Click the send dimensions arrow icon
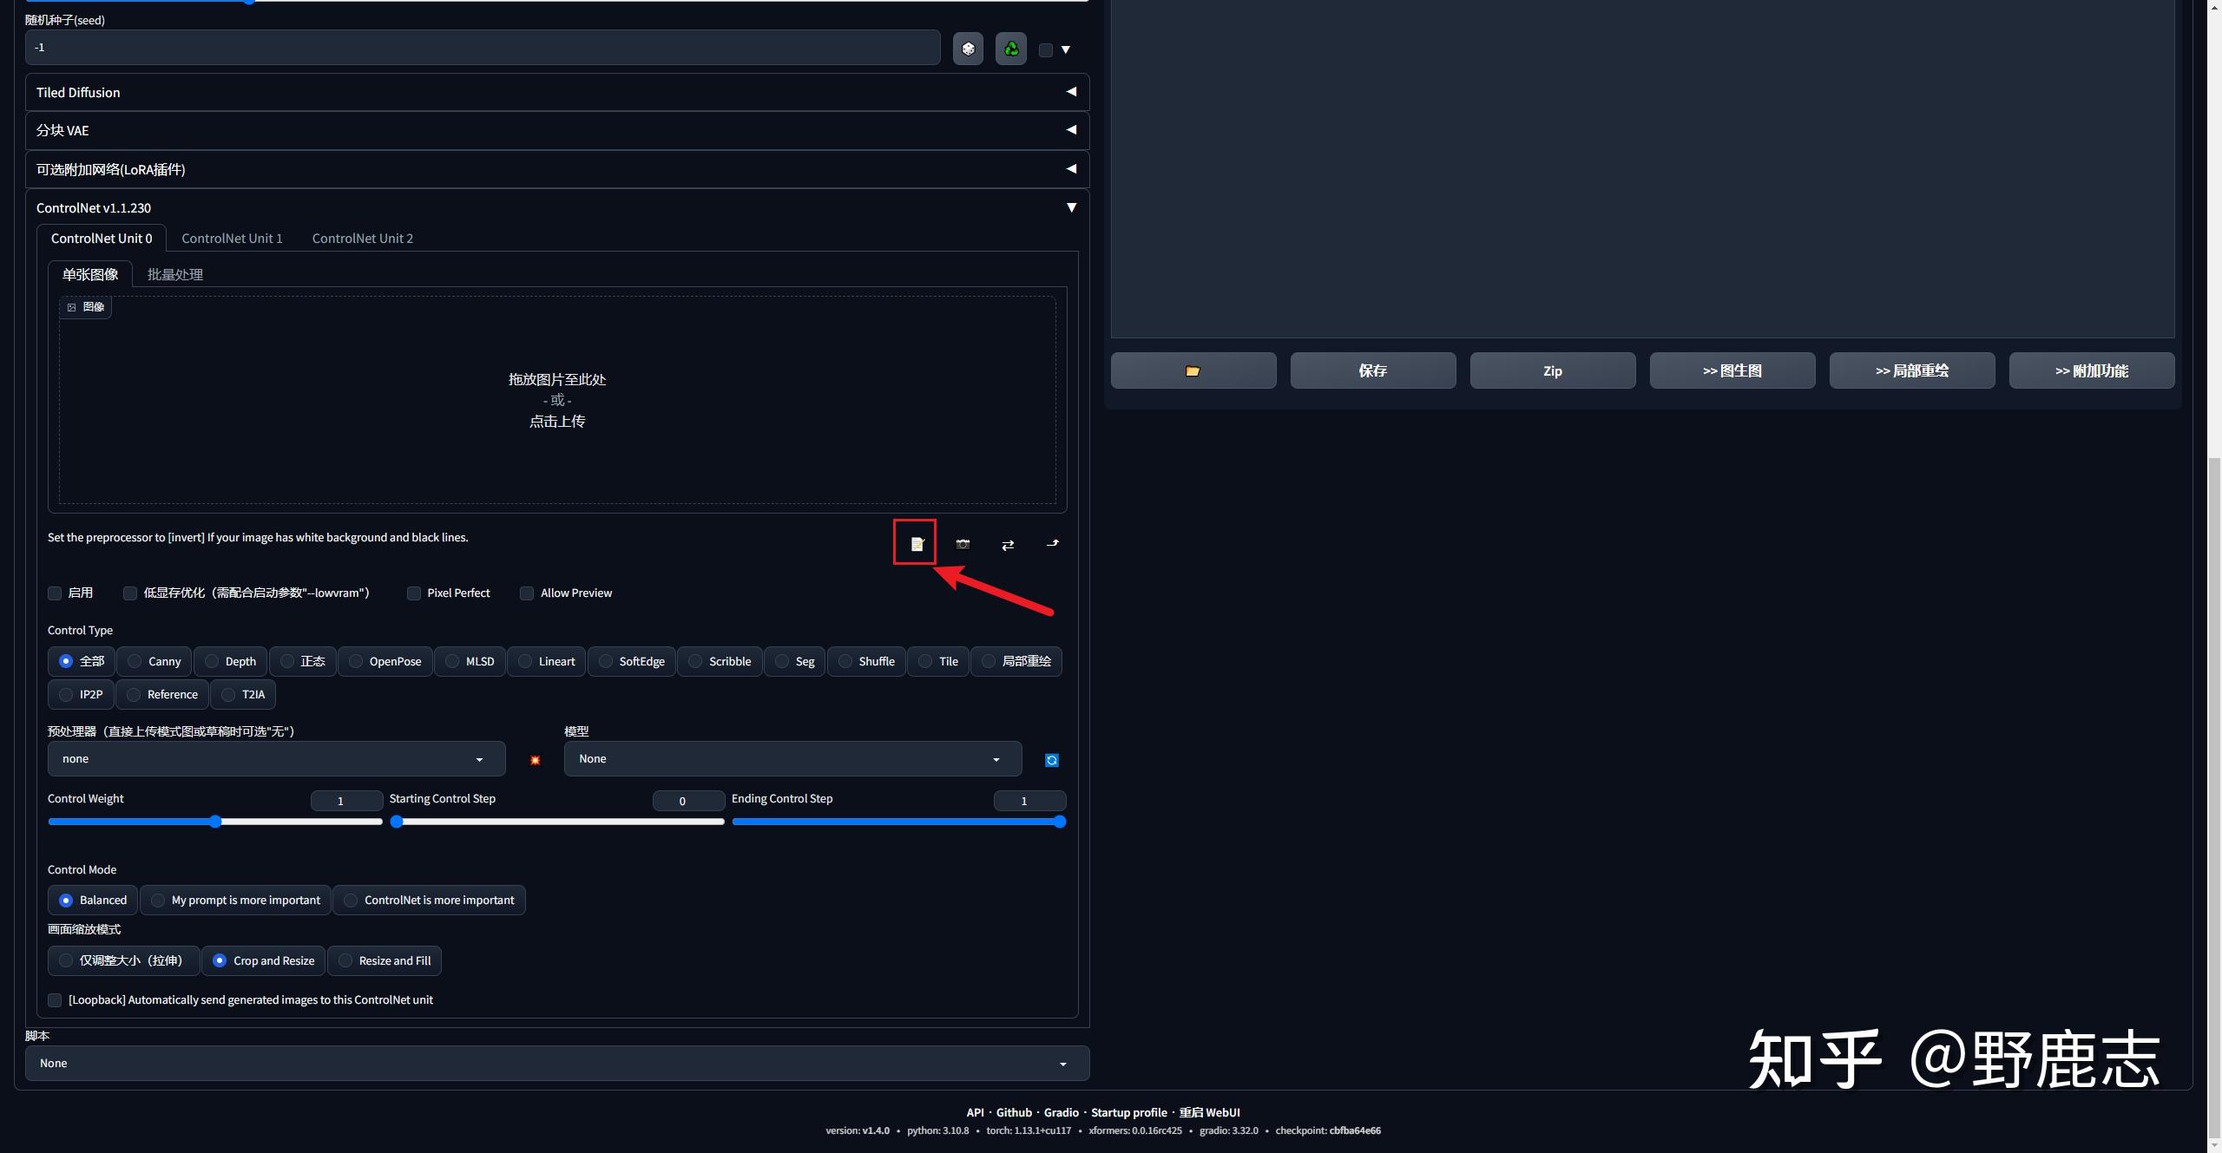Image resolution: width=2222 pixels, height=1153 pixels. 1053,544
